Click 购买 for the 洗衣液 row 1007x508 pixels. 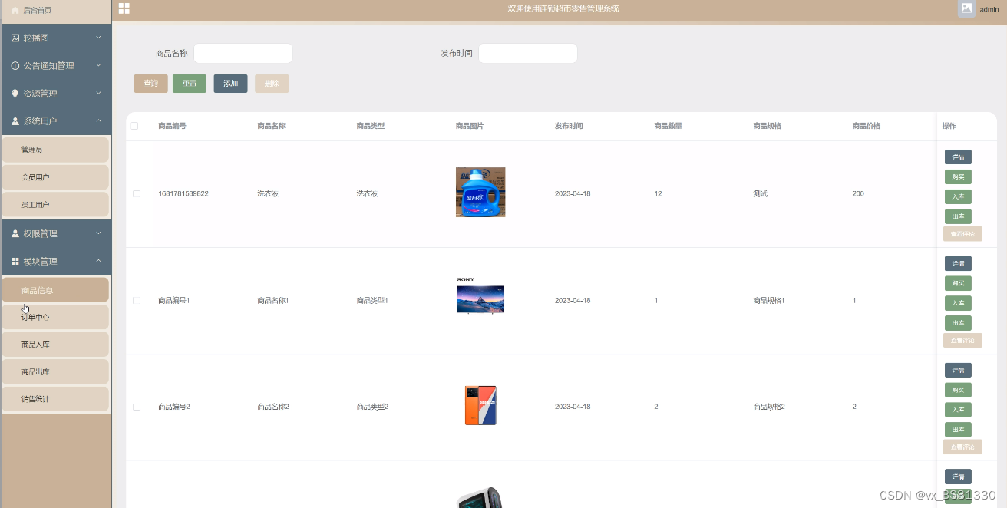pos(958,177)
